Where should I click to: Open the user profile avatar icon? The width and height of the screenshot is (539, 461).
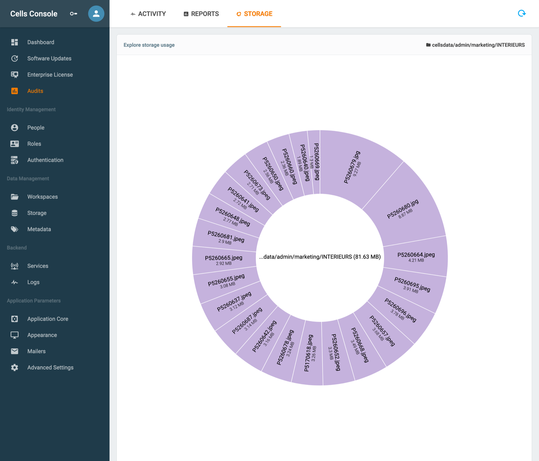(96, 13)
